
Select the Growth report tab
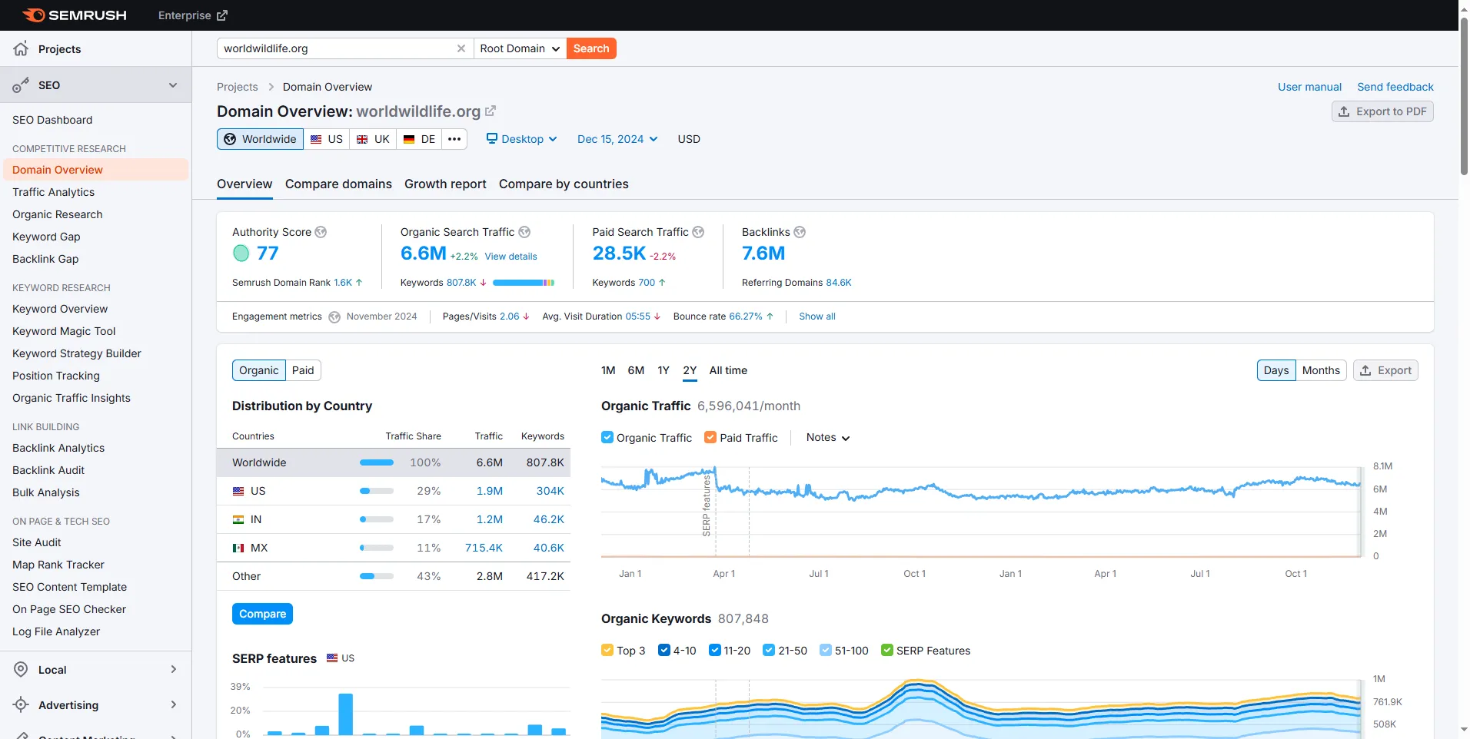point(445,184)
